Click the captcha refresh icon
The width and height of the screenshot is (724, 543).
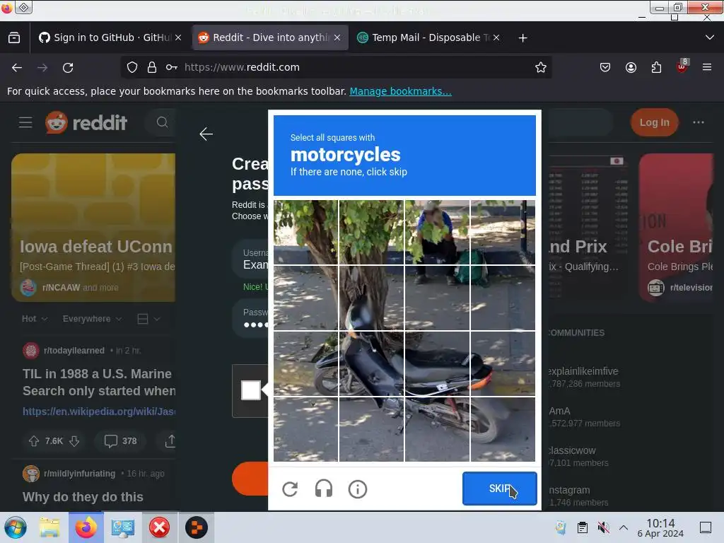tap(290, 489)
